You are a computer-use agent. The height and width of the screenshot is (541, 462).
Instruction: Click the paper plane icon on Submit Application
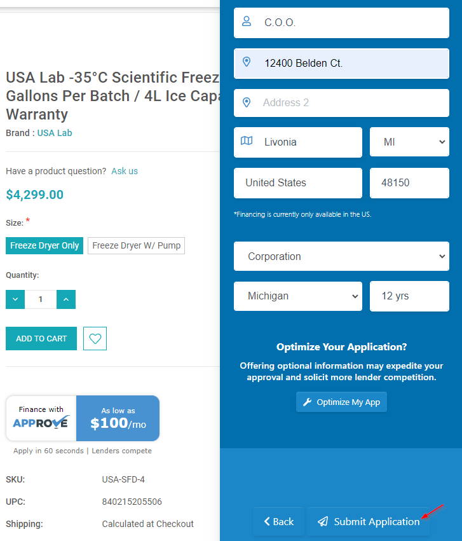coord(323,521)
